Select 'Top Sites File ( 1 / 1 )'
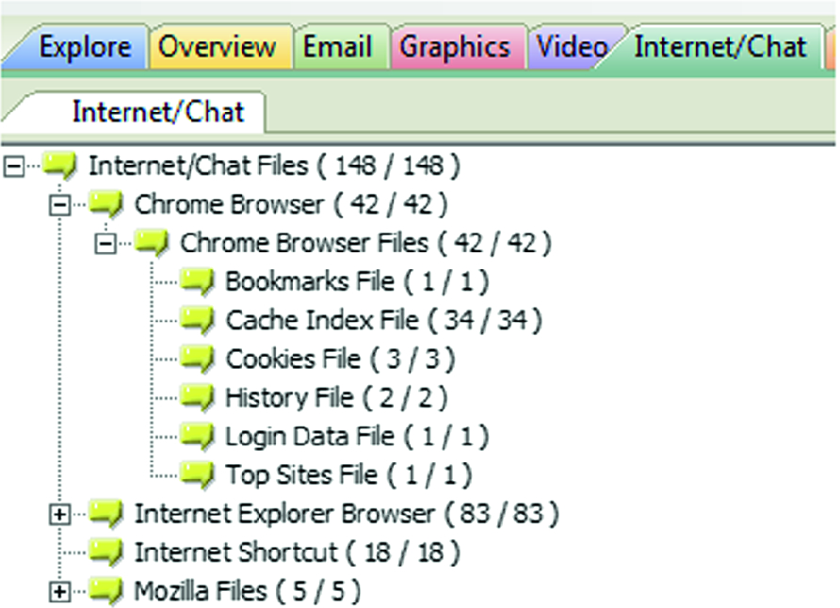 click(x=348, y=474)
